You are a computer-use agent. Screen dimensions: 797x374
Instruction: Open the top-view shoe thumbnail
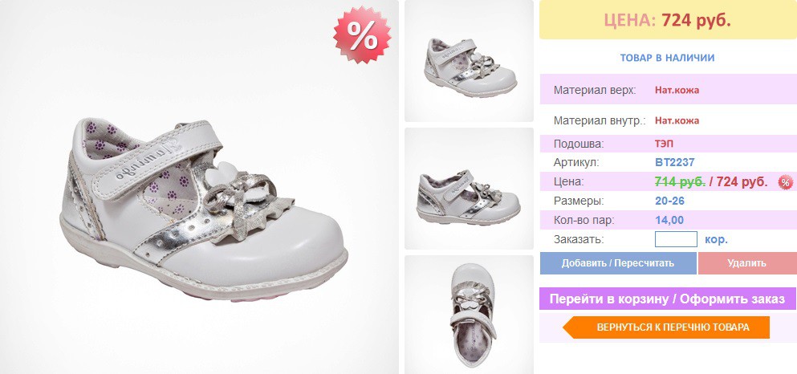point(469,315)
